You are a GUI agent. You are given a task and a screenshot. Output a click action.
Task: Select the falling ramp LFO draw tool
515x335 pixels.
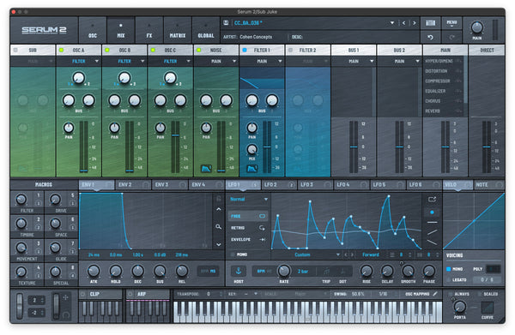click(432, 242)
